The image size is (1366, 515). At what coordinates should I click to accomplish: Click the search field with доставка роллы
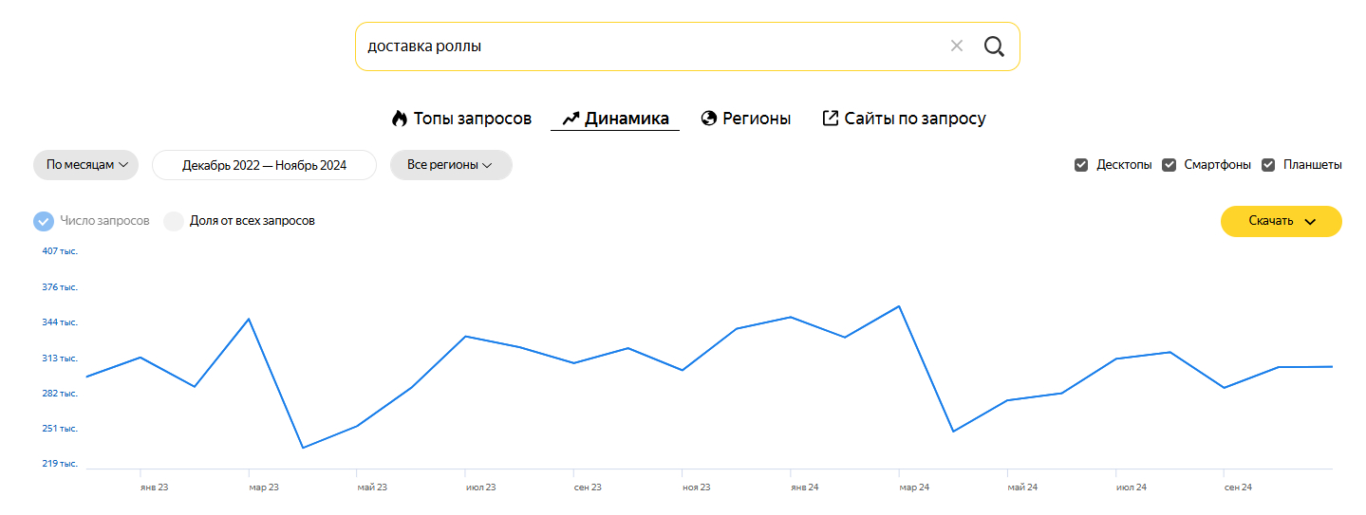pos(646,46)
